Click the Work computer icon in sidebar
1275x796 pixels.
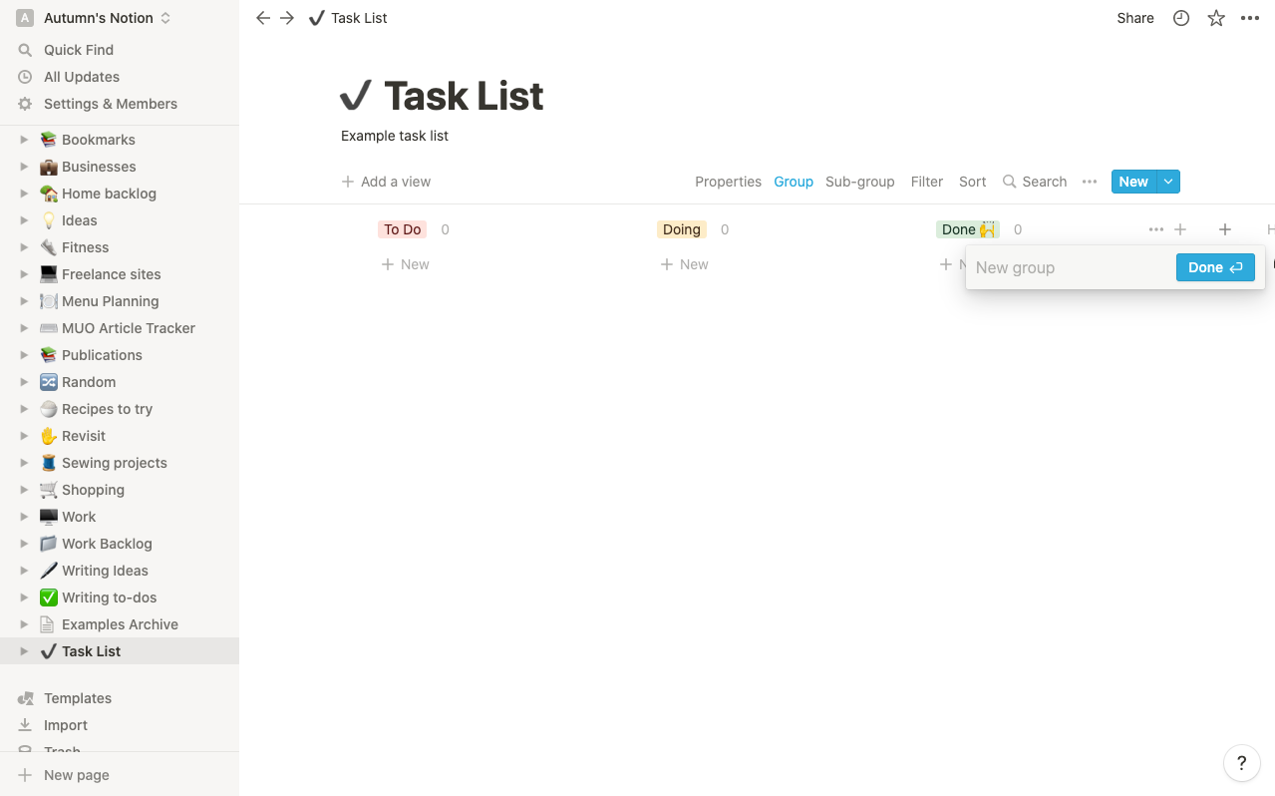click(x=48, y=517)
